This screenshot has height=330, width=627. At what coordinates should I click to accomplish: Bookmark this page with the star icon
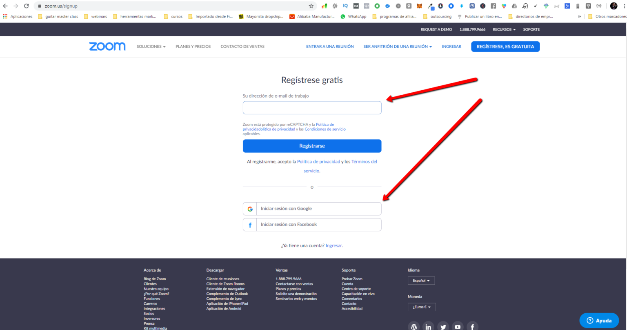311,6
